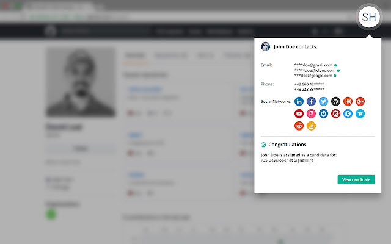Image resolution: width=391 pixels, height=244 pixels.
Task: Click the +43 660 phone number
Action: [309, 84]
